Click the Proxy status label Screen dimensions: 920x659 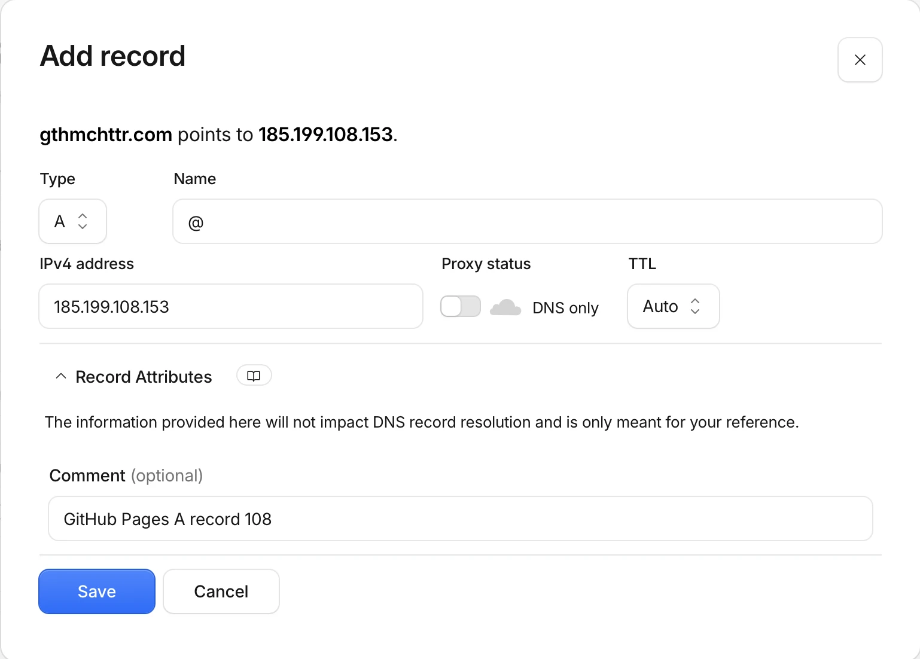pyautogui.click(x=486, y=264)
